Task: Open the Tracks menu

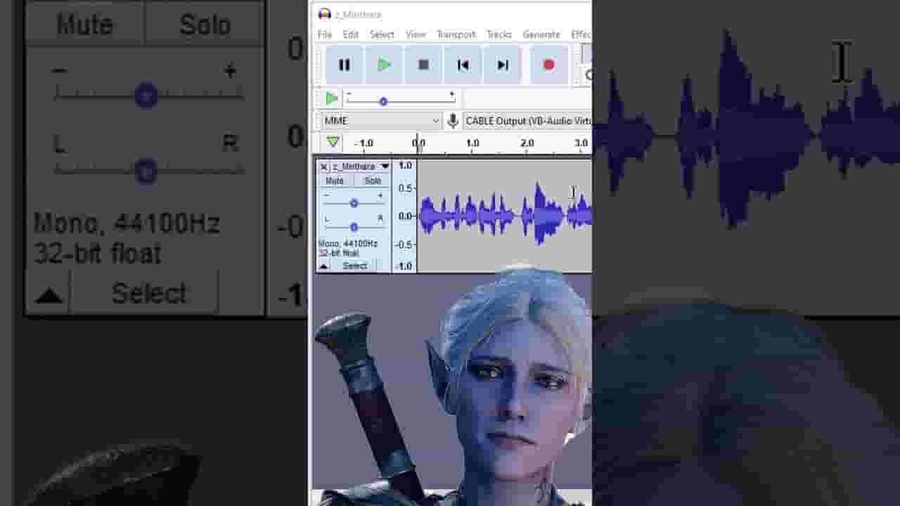Action: click(x=499, y=34)
